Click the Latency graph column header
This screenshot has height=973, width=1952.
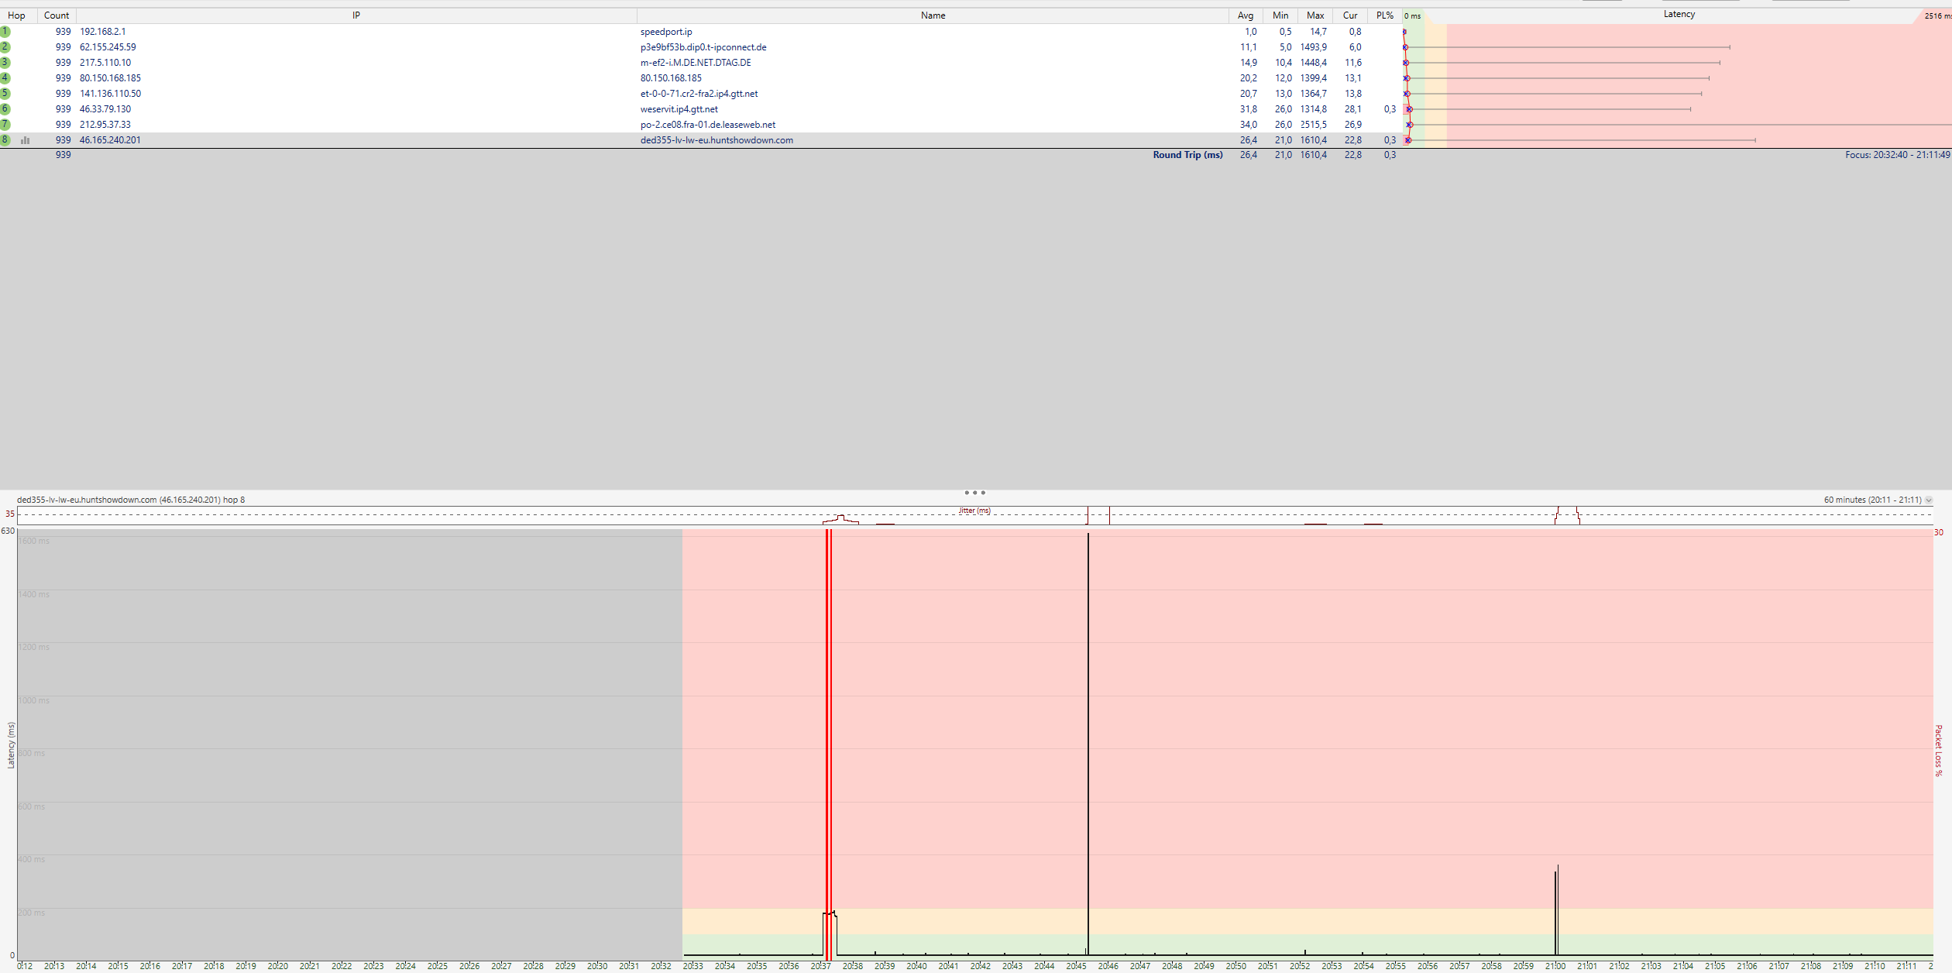1679,15
